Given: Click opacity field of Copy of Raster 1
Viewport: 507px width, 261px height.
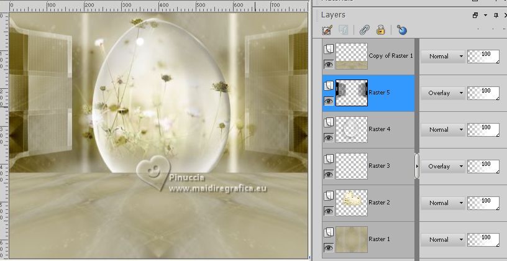Looking at the screenshot, I should [483, 57].
